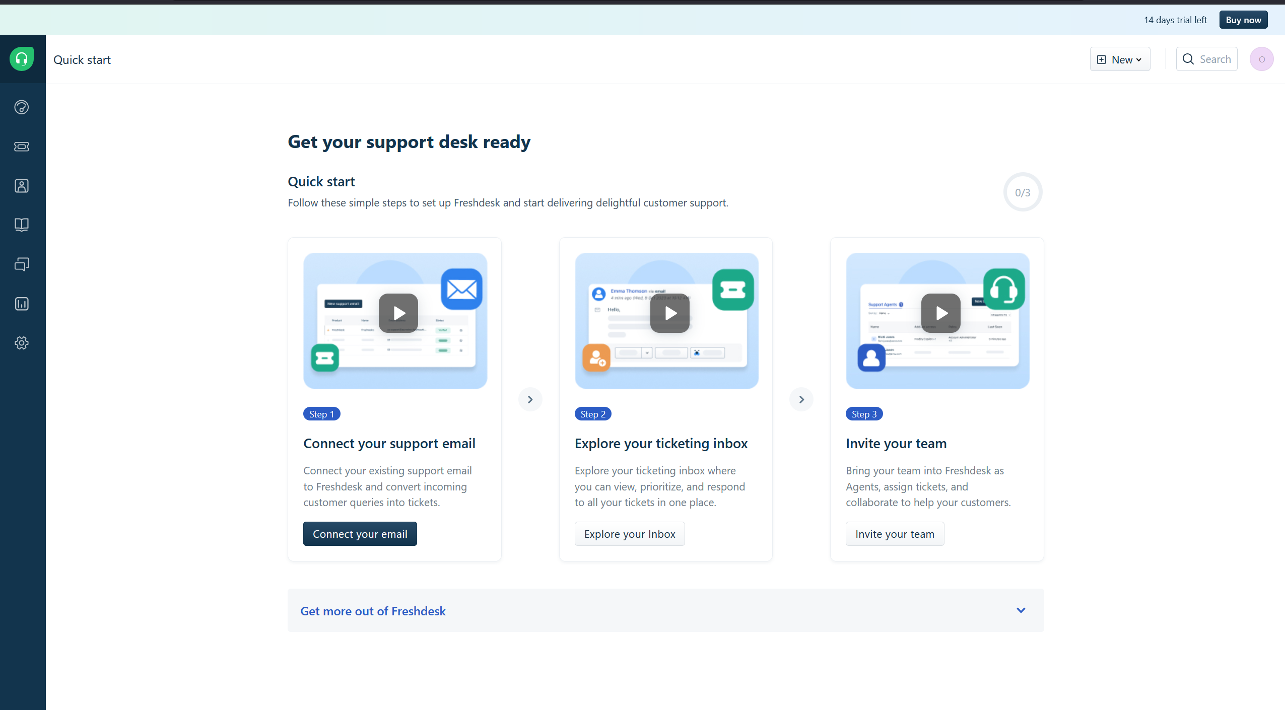Open the Solutions book icon in sidebar
The width and height of the screenshot is (1285, 710).
coord(22,225)
